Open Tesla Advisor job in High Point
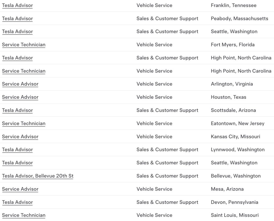Viewport: 274px width, 221px height. [x=17, y=58]
